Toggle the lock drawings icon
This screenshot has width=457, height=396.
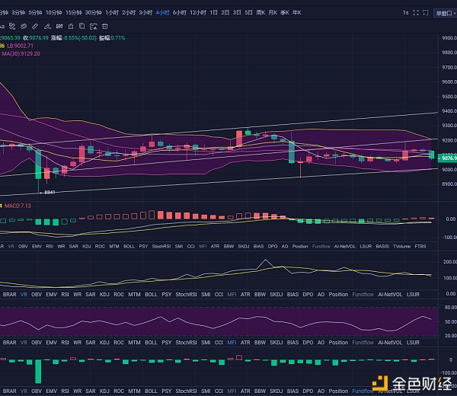[71, 27]
